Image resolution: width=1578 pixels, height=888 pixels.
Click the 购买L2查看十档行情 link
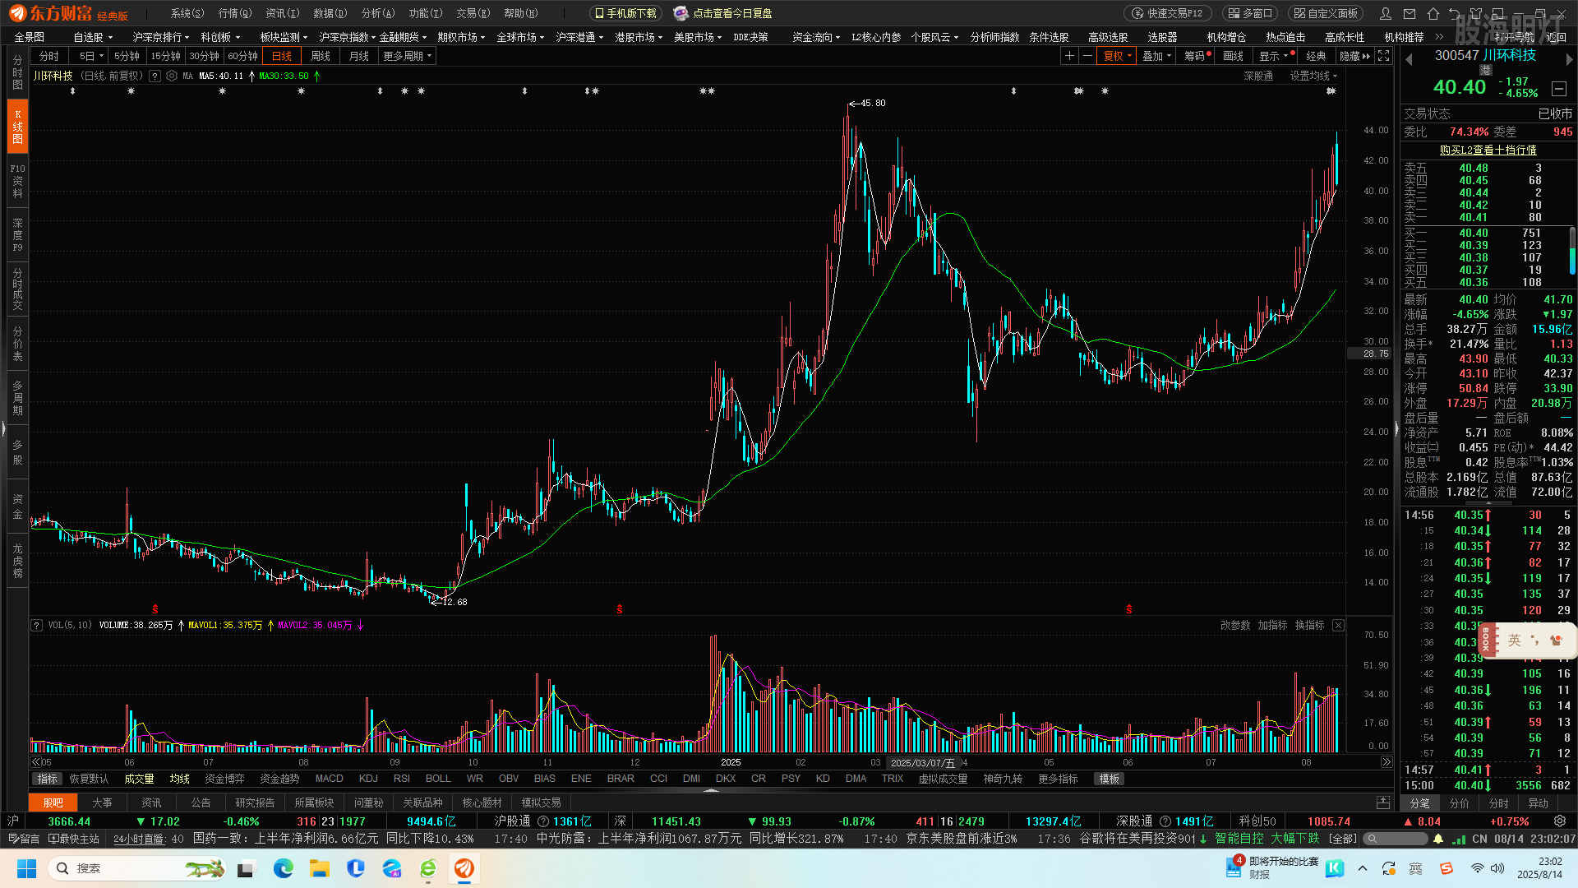tap(1488, 150)
